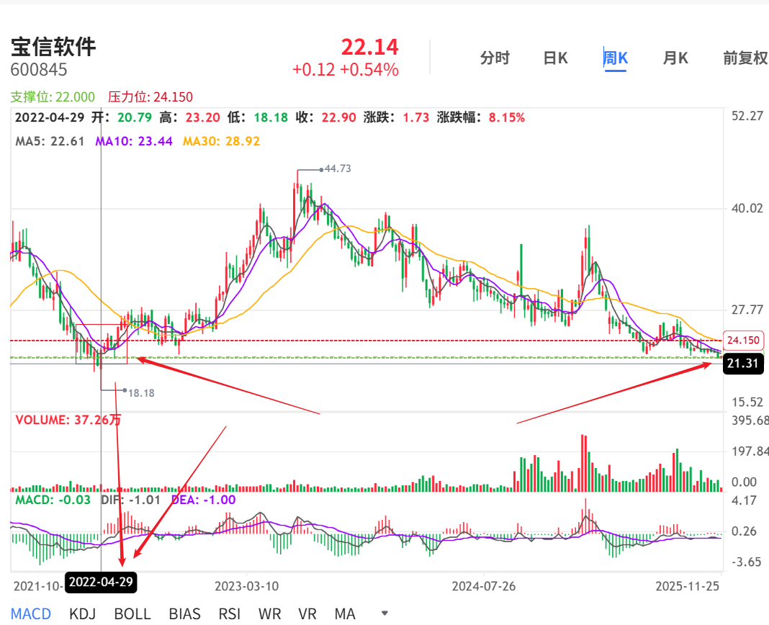Click the 收: 22.90 close readout
Screen dimensions: 769x625
pos(325,118)
